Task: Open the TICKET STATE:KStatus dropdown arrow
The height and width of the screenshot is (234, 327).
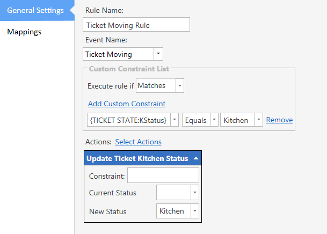Action: pyautogui.click(x=174, y=120)
